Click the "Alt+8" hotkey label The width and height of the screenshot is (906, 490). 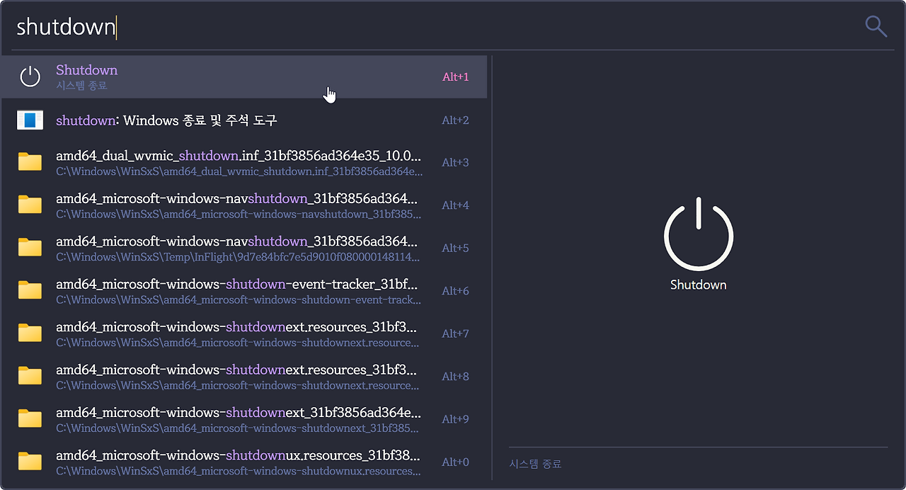[x=456, y=377]
